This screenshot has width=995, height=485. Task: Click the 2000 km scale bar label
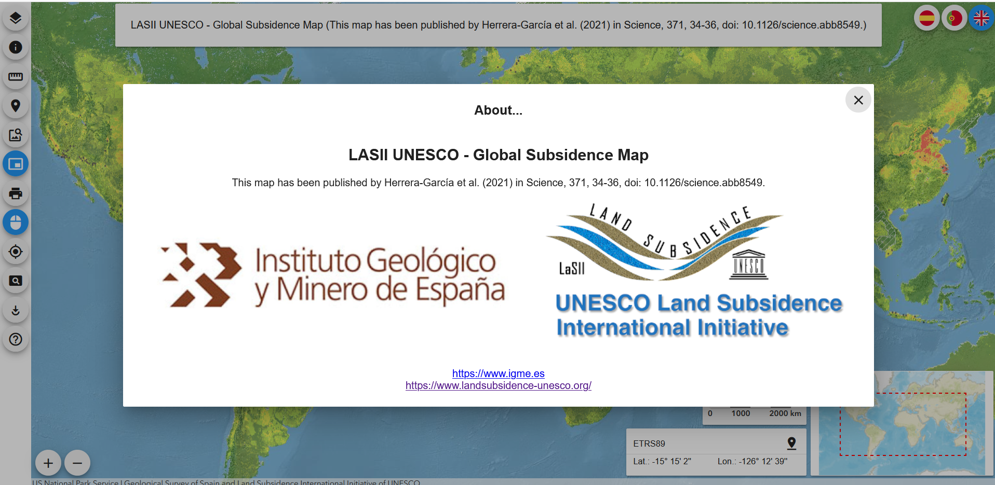pos(785,413)
